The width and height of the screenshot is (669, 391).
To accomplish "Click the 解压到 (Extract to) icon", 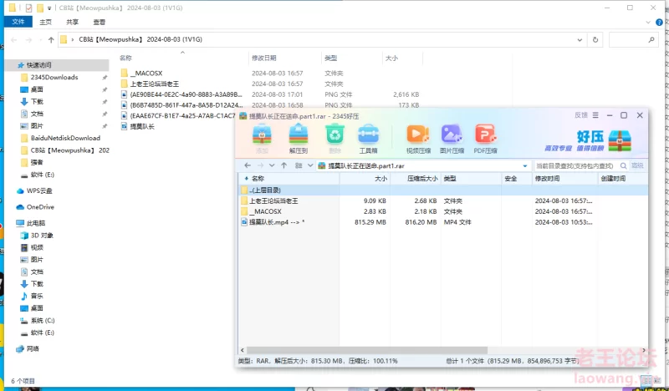I will tap(299, 135).
